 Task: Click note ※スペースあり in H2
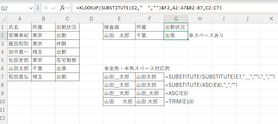point(206,36)
